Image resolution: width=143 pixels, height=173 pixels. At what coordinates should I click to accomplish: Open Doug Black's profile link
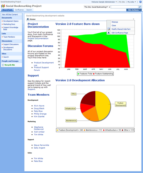point(39,108)
